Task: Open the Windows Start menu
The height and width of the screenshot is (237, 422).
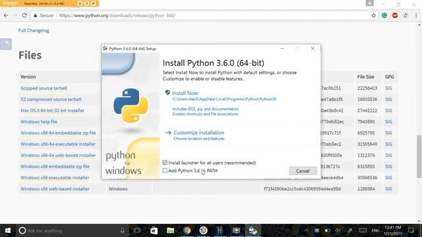Action: click(8, 230)
